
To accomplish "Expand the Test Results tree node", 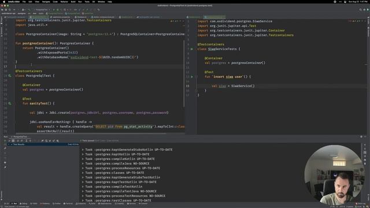I will click(9, 144).
